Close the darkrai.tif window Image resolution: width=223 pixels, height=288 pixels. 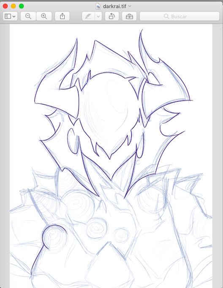pos(5,6)
